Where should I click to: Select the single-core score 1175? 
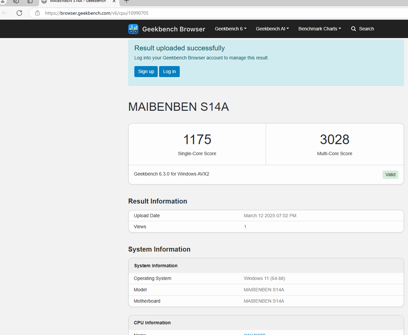click(x=197, y=139)
